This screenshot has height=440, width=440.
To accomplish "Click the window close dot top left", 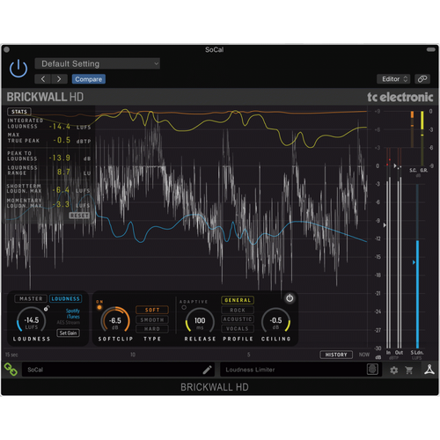I will click(7, 49).
